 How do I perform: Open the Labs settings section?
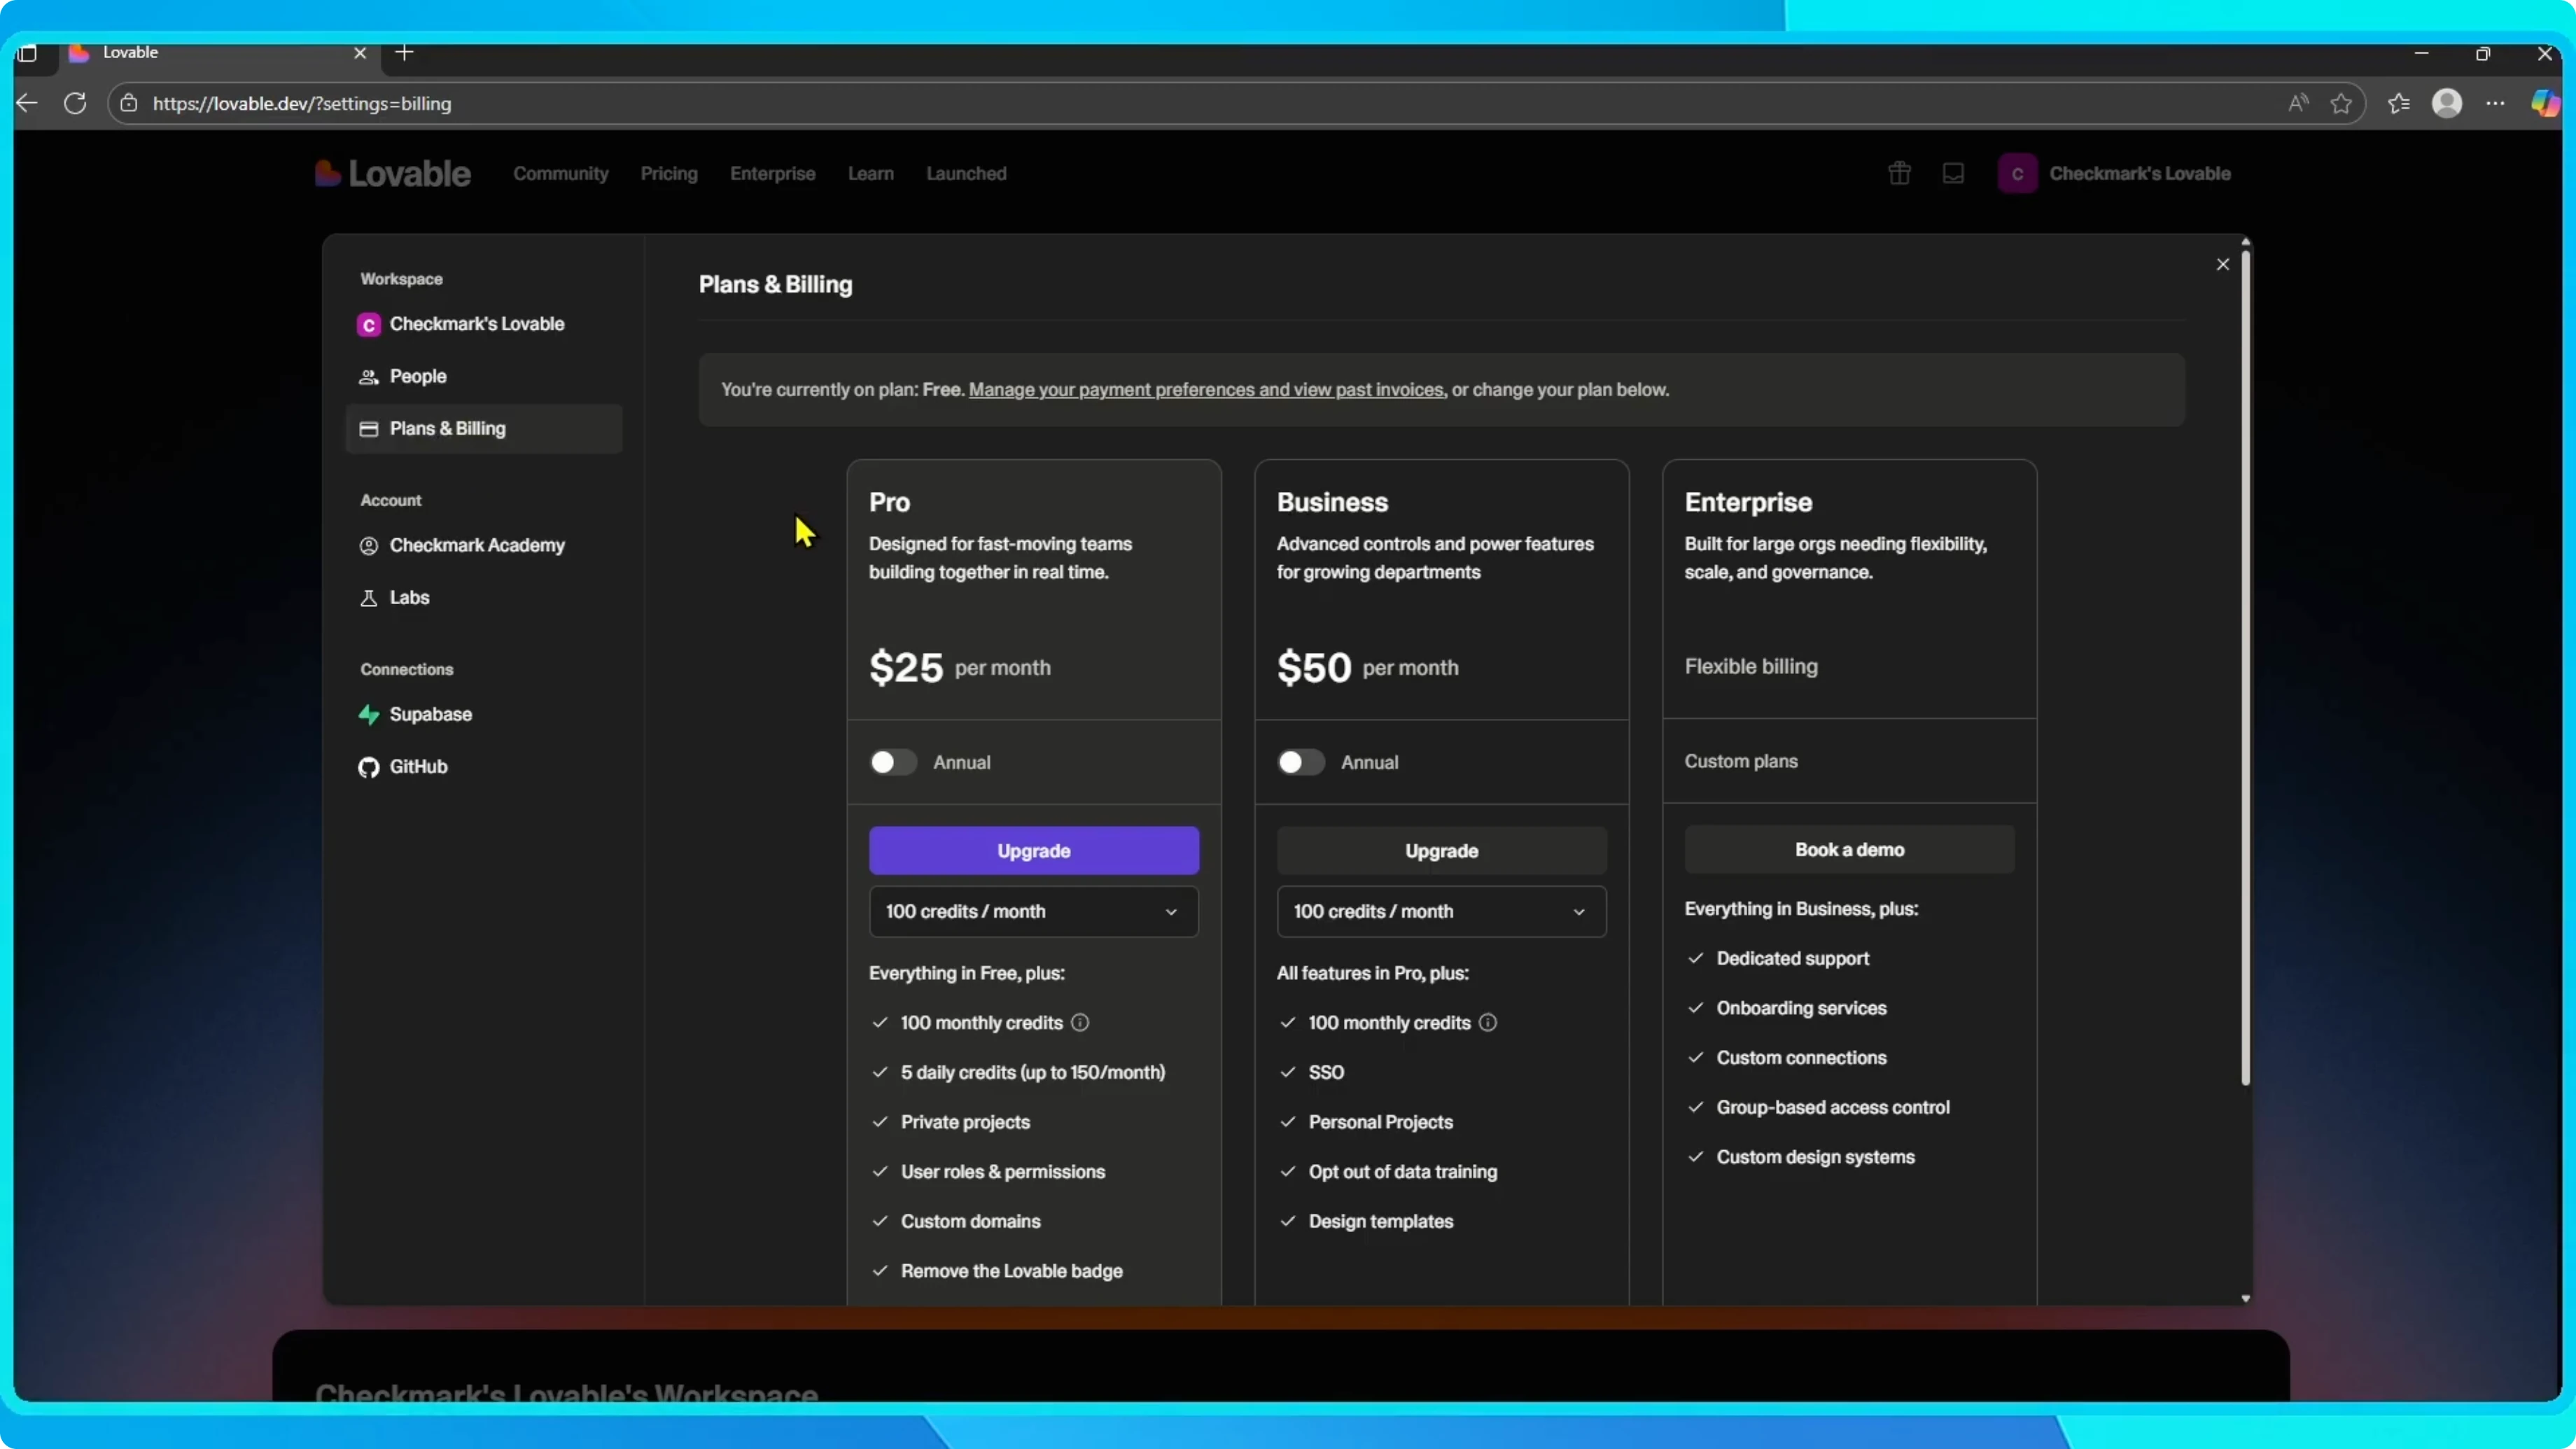coord(483,597)
